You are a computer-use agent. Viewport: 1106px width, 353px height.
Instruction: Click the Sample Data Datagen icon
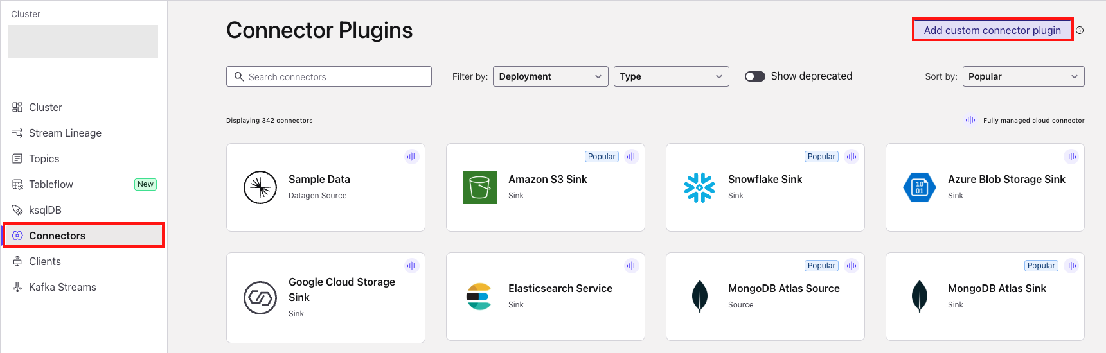260,187
